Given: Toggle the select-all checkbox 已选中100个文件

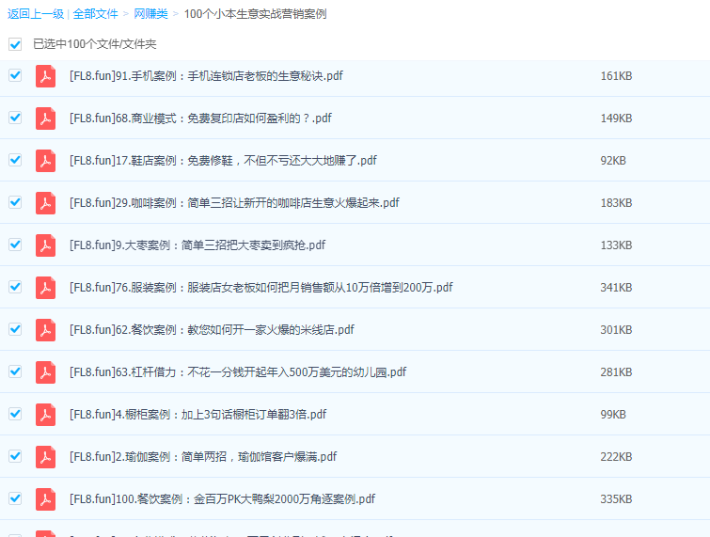Looking at the screenshot, I should point(15,44).
